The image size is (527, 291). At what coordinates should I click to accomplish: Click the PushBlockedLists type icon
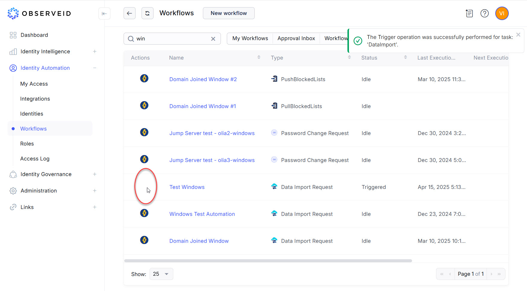pyautogui.click(x=274, y=78)
